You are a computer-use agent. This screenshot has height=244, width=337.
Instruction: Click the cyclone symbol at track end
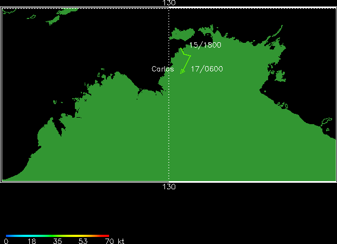[x=182, y=72]
